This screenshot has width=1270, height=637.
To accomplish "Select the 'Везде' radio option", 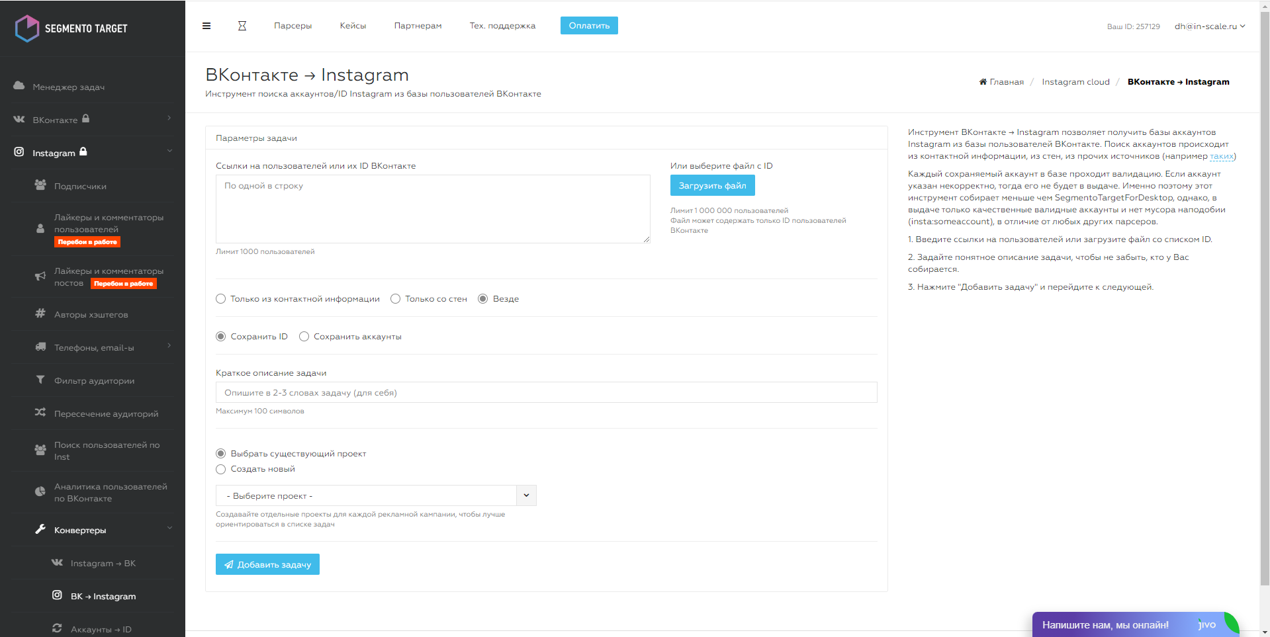I will tap(483, 299).
